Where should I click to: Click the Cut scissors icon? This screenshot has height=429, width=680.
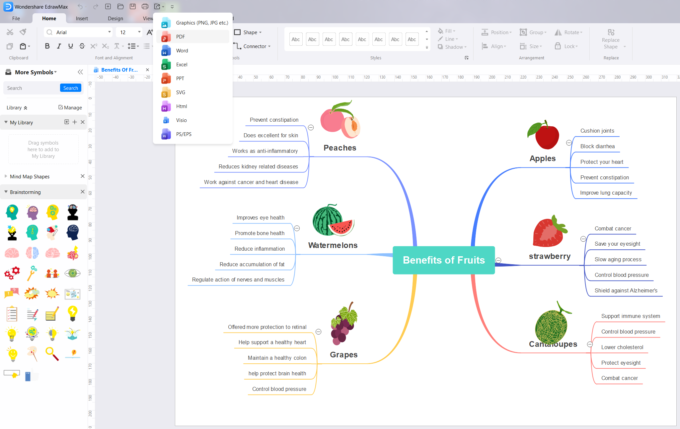pos(10,32)
